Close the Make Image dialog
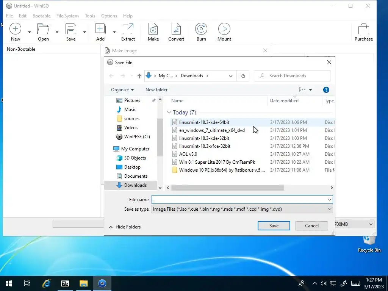 tap(265, 50)
